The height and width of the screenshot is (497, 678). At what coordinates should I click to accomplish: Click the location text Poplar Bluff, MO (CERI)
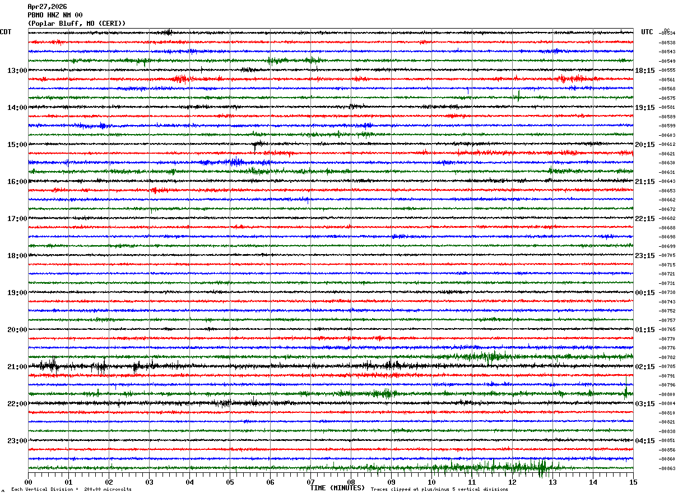[77, 24]
